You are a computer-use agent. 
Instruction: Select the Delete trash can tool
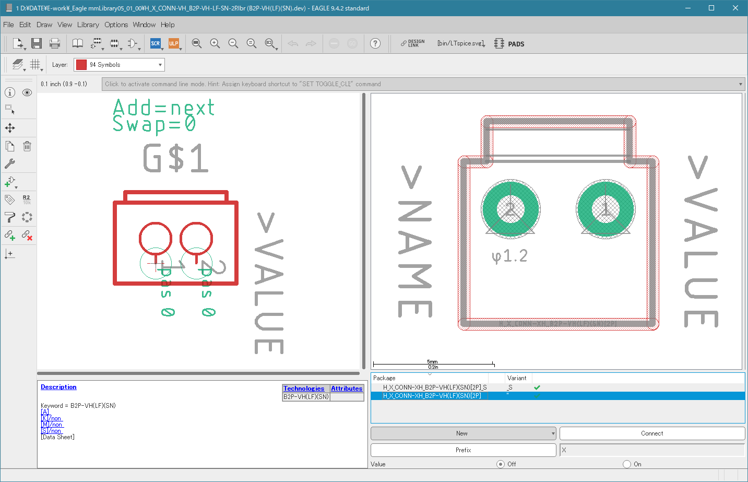point(27,146)
